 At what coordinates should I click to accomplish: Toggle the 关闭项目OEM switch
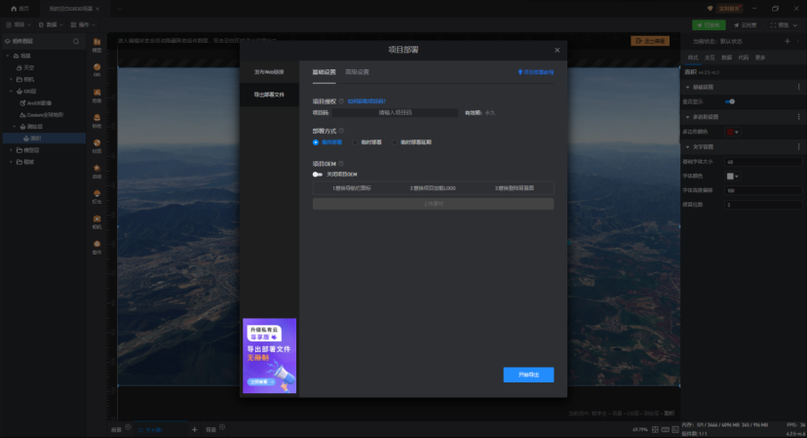[x=318, y=175]
